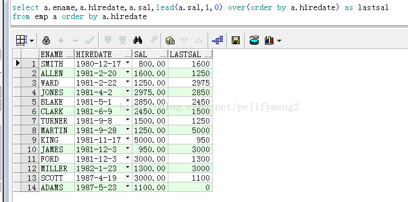Click the linked query tree icon
Image resolution: width=408 pixels, height=202 pixels.
[218, 40]
